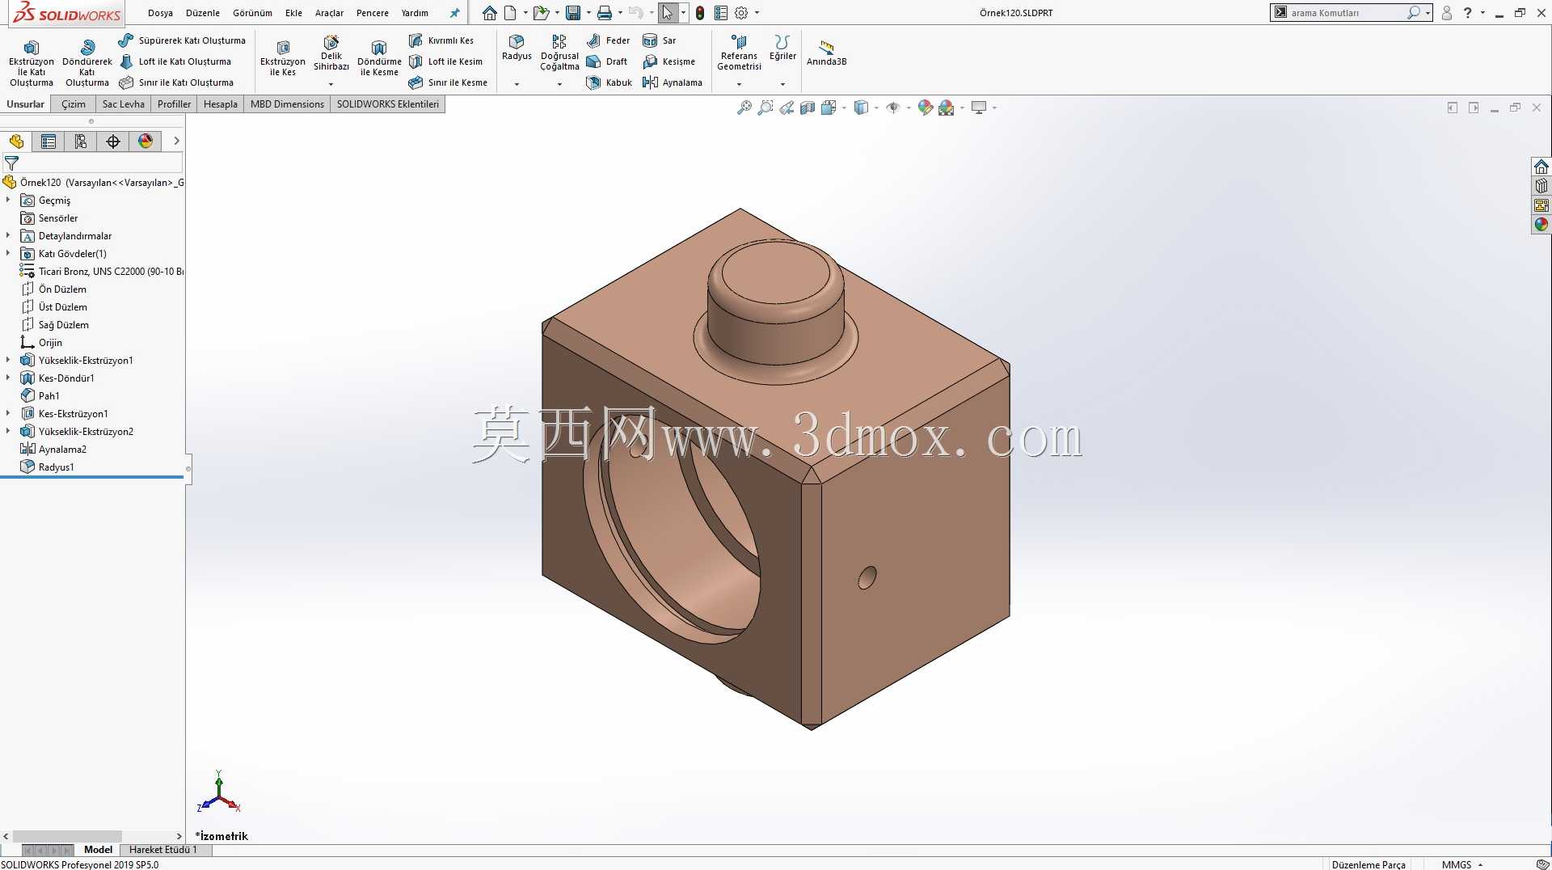Open the PropertyManager tab icon

48,141
